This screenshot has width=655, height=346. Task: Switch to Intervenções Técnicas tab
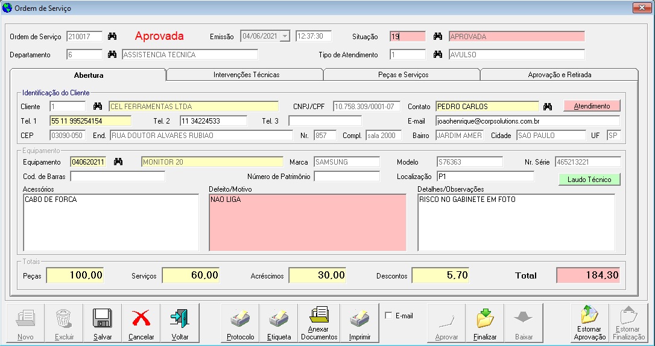tap(246, 75)
